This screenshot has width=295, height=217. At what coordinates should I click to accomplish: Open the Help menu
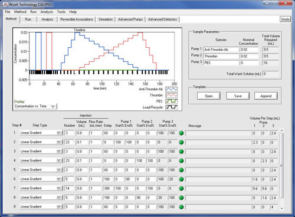pyautogui.click(x=73, y=12)
